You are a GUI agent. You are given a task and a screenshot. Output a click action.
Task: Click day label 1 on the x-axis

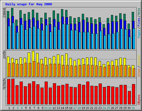[9, 108]
